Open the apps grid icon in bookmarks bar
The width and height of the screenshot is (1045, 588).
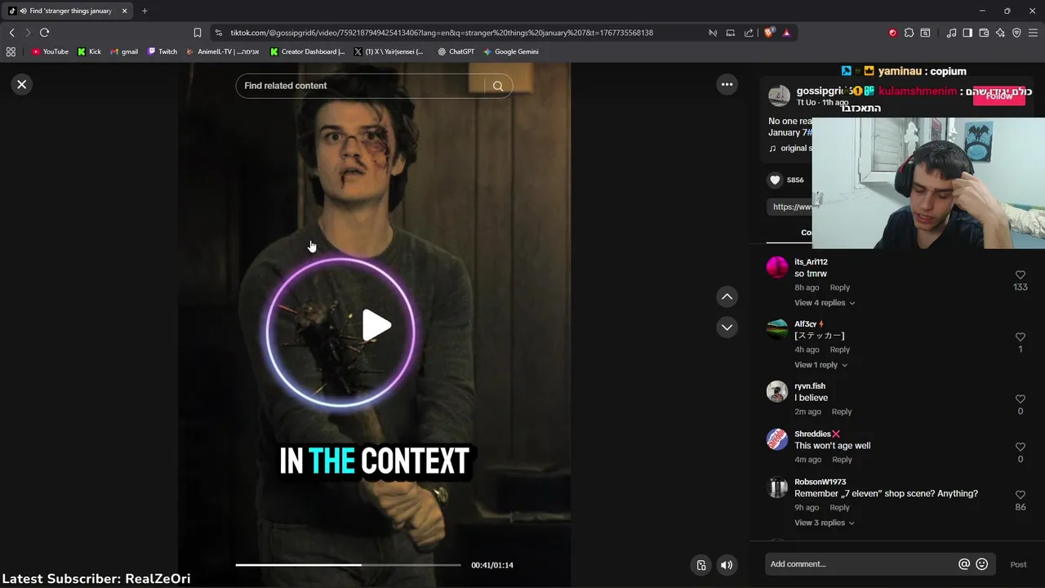pyautogui.click(x=11, y=51)
